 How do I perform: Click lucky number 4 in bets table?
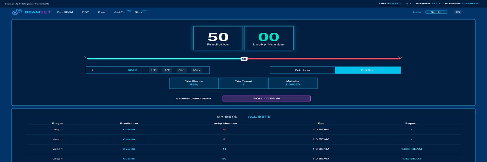pyautogui.click(x=224, y=139)
